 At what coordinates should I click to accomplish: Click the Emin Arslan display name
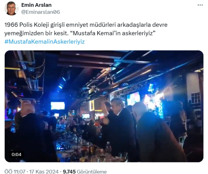click(x=36, y=5)
